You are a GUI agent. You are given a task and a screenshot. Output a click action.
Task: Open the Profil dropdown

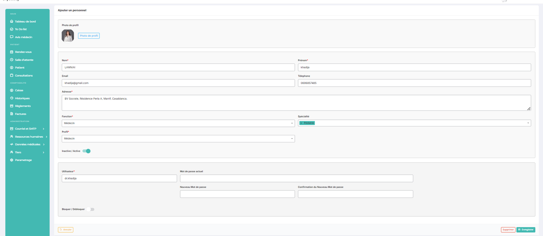coord(178,138)
